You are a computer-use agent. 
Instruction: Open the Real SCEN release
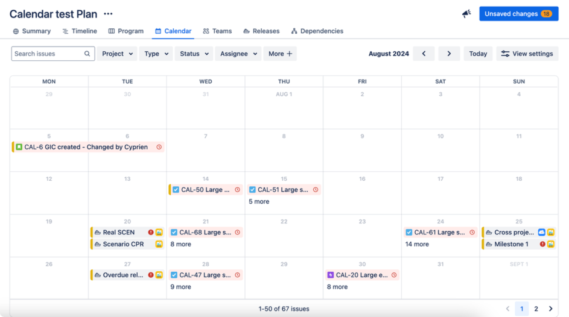(x=127, y=232)
